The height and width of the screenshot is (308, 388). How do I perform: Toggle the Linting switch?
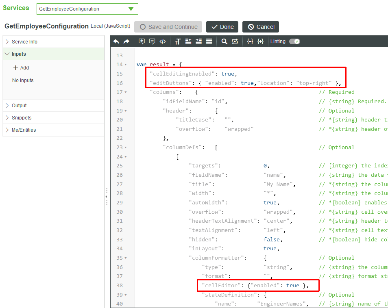click(x=294, y=41)
